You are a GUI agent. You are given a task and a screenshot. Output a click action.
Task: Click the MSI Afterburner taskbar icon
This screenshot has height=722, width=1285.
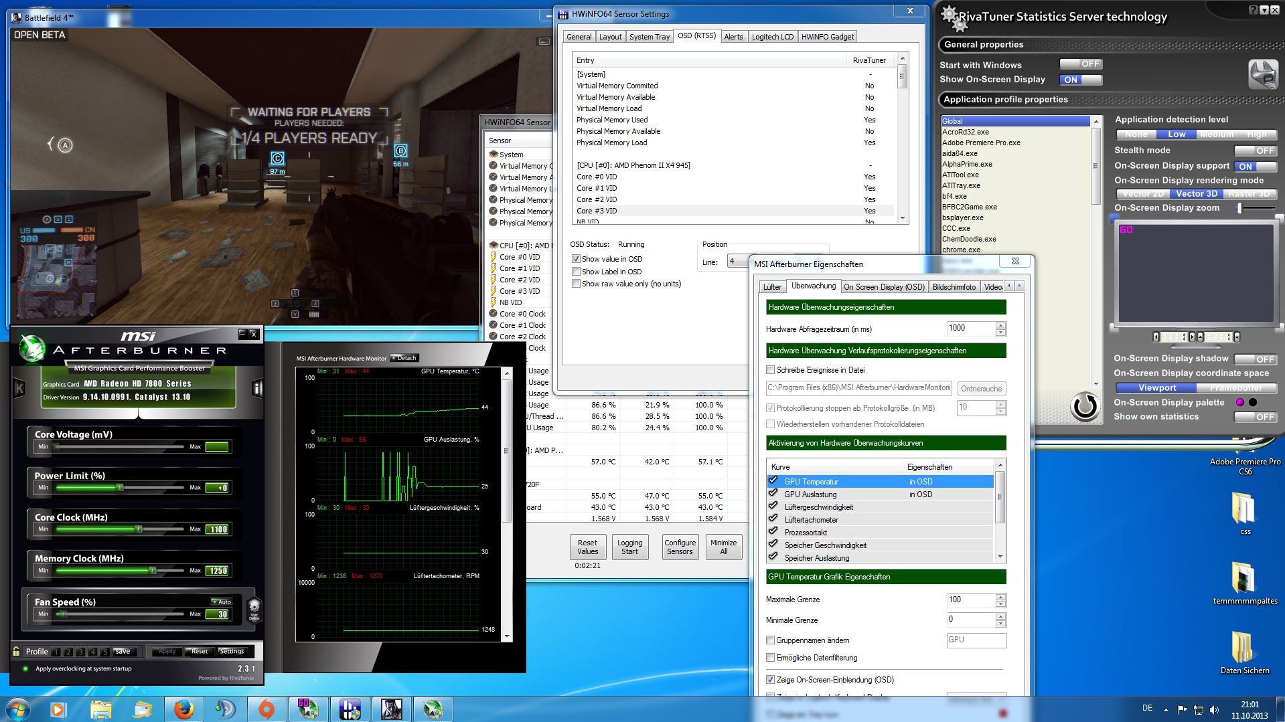(x=433, y=709)
